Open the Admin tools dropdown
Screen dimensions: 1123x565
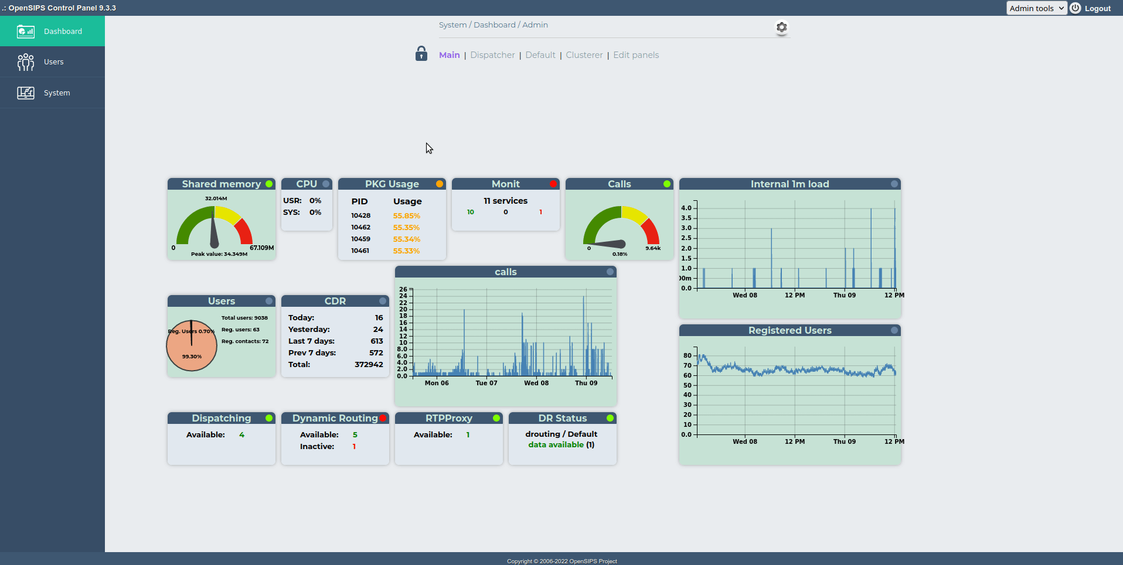pos(1036,8)
